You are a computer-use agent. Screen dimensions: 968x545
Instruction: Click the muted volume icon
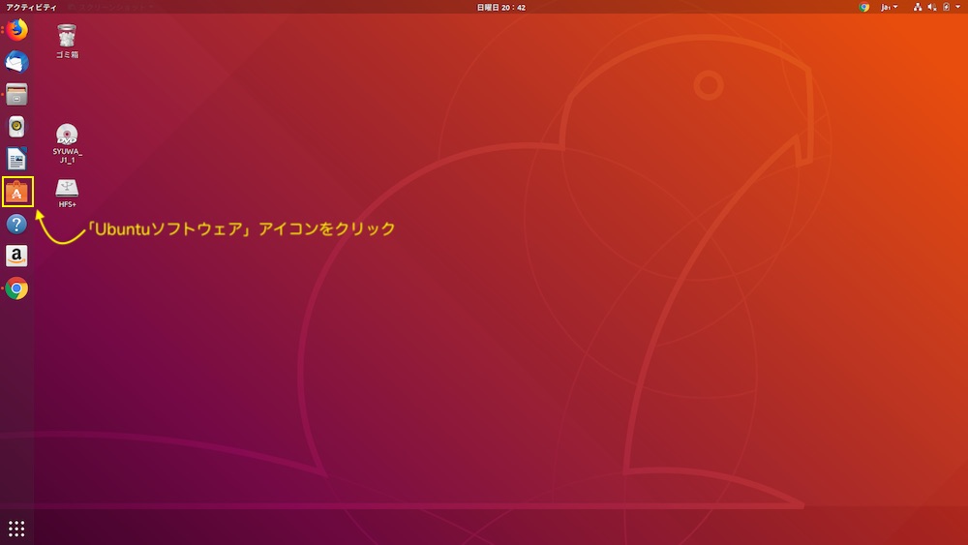coord(931,8)
